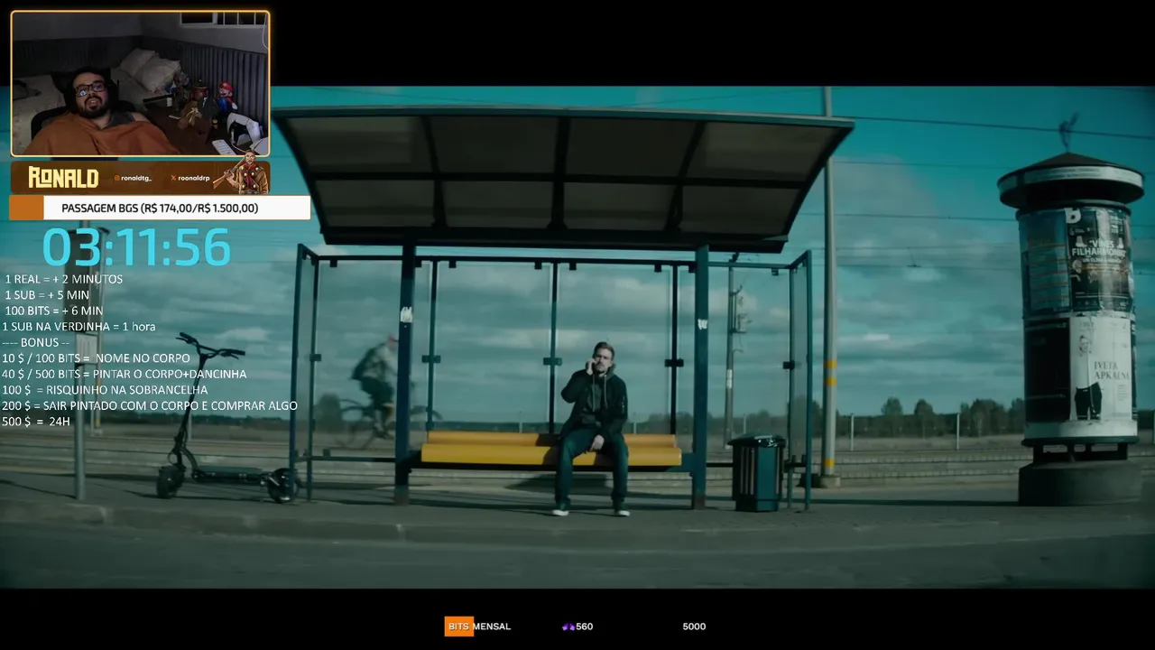Click '1 SUB NA VERDINHA = 1 hora'
The width and height of the screenshot is (1155, 650).
point(79,327)
